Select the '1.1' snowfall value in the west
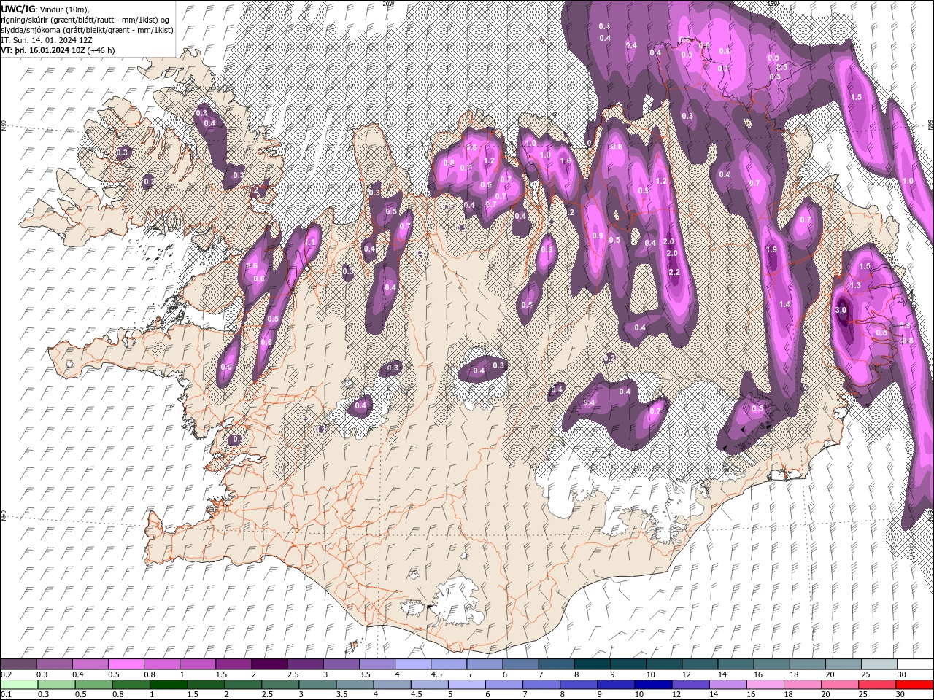The width and height of the screenshot is (934, 700). (x=310, y=242)
